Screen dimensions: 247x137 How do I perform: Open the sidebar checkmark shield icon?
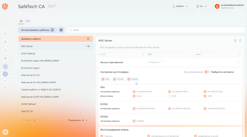point(5,42)
